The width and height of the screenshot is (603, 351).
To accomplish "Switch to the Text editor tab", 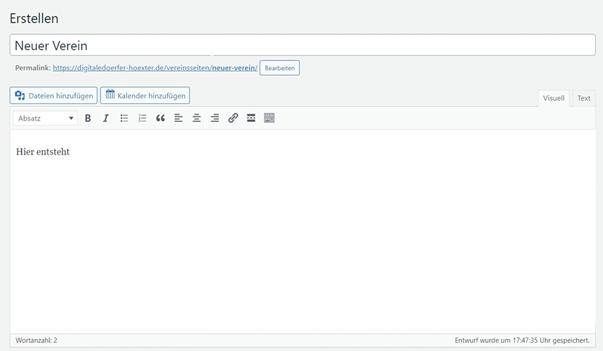I will 584,98.
